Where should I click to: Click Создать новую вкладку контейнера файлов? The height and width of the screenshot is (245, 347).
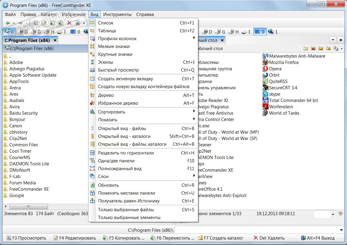coord(143,87)
